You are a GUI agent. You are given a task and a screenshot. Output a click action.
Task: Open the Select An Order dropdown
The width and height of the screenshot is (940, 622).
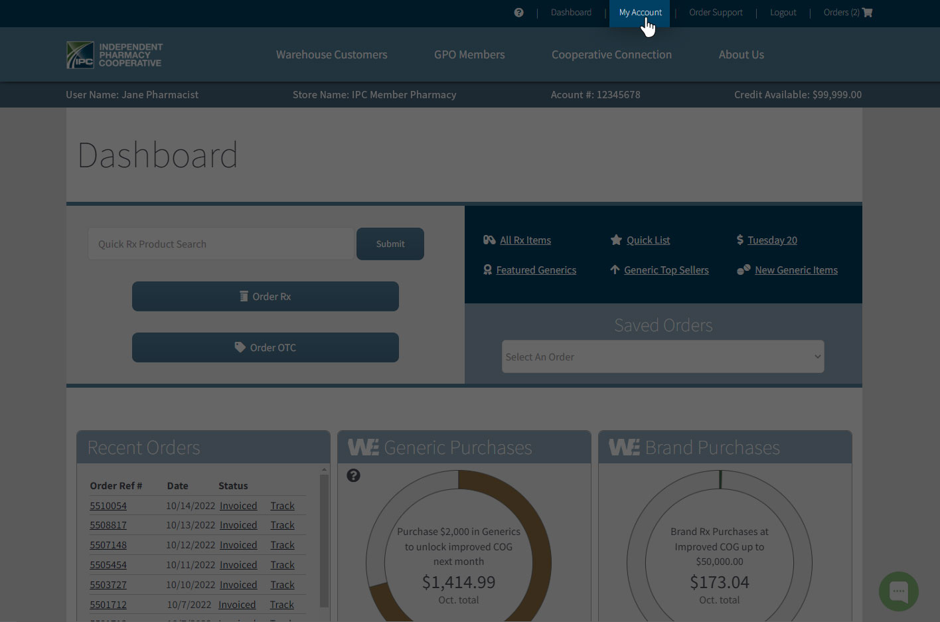coord(663,356)
